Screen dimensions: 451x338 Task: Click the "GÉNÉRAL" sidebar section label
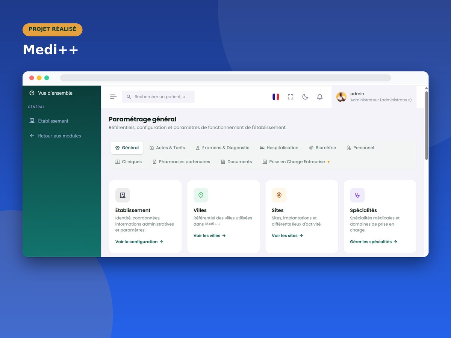point(36,107)
